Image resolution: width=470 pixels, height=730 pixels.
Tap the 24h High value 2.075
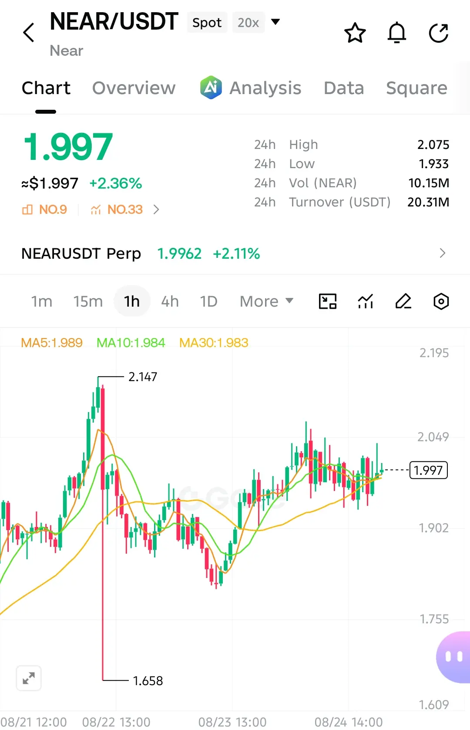433,145
